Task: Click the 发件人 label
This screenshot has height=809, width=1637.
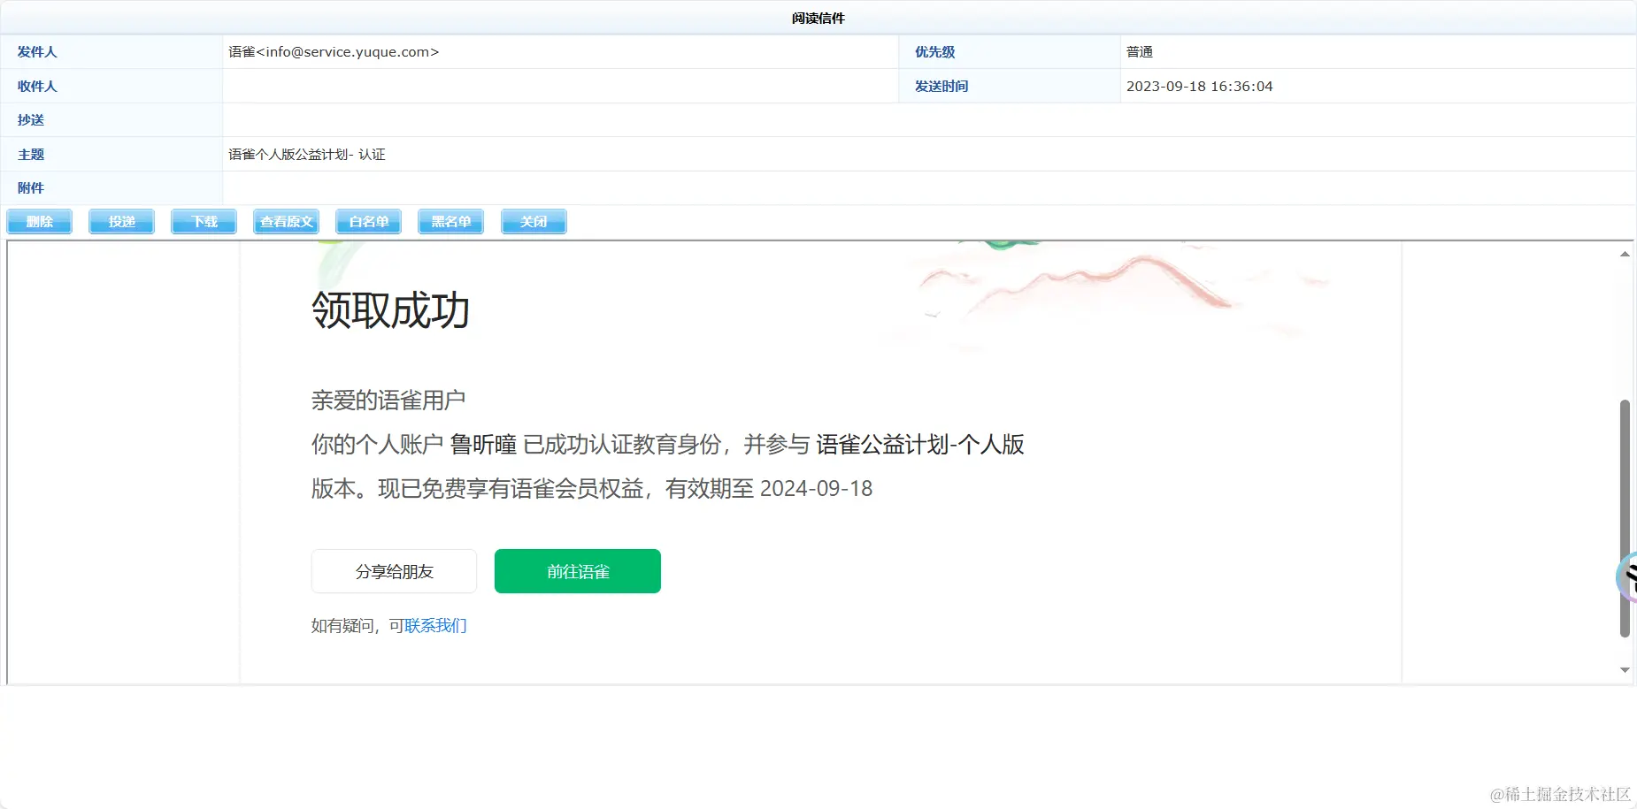Action: pos(37,52)
